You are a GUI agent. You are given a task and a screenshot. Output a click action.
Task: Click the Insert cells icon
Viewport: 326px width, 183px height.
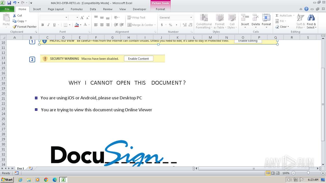(245, 18)
